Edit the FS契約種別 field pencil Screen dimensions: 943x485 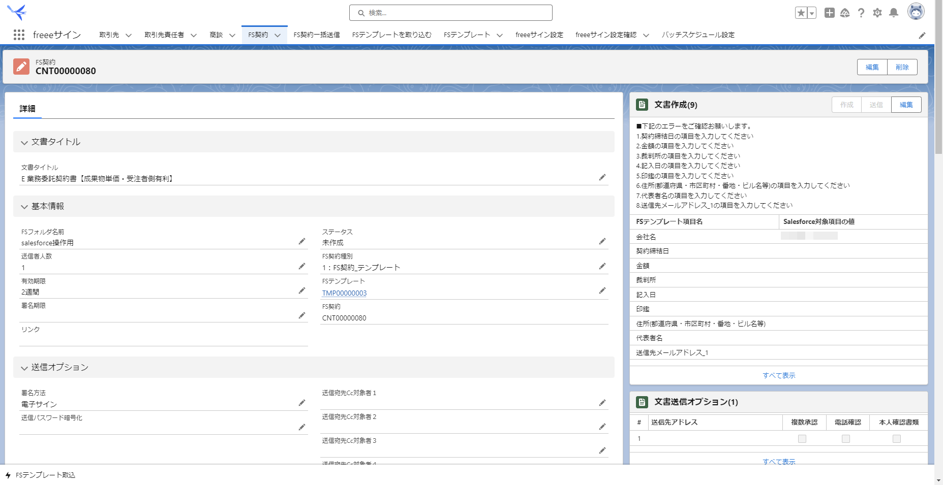[x=602, y=266]
